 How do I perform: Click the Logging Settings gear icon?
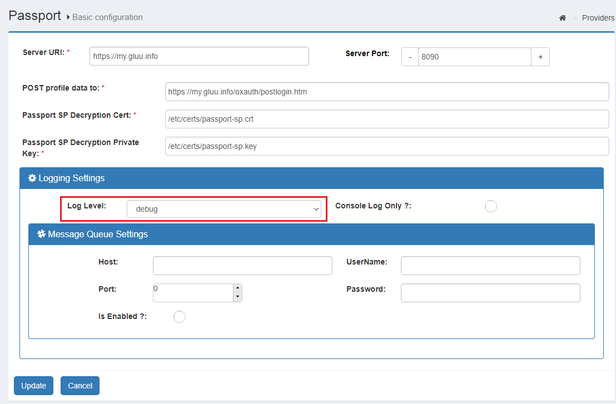click(32, 178)
